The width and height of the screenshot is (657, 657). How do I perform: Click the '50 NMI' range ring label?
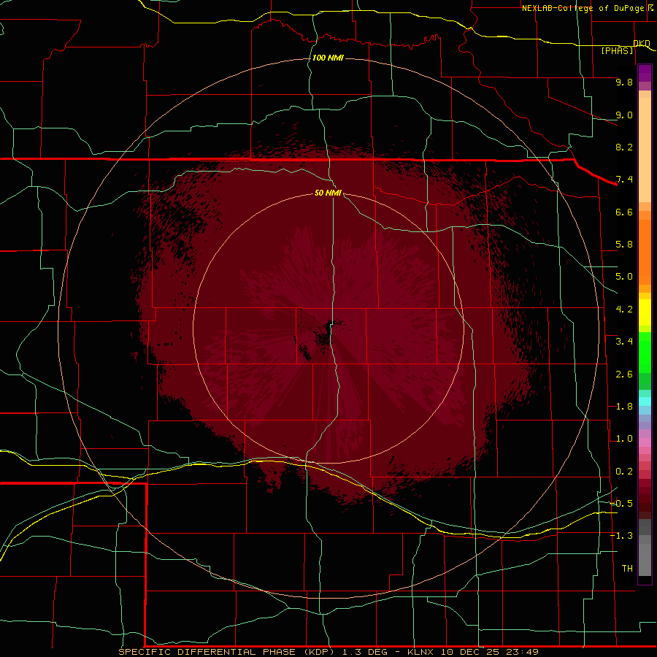point(328,193)
